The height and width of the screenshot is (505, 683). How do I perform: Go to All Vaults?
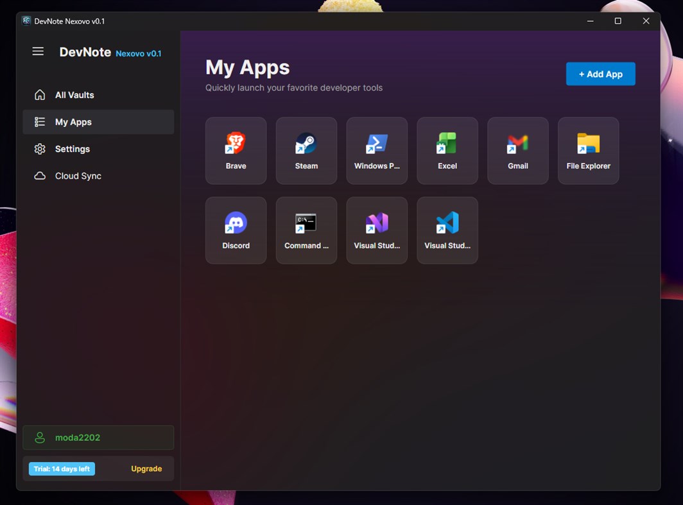tap(98, 95)
